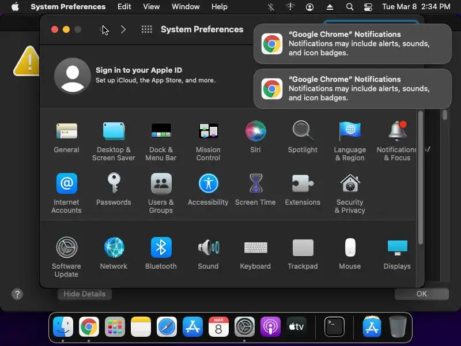The width and height of the screenshot is (461, 346).
Task: Open Finder from the Dock
Action: click(x=63, y=326)
